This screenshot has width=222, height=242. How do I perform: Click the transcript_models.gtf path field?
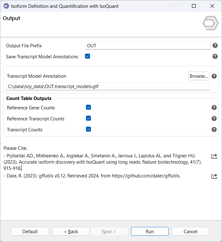pyautogui.click(x=108, y=86)
